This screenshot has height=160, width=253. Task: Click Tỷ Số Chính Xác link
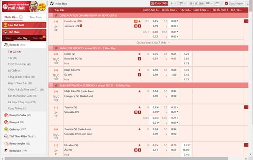point(20,64)
